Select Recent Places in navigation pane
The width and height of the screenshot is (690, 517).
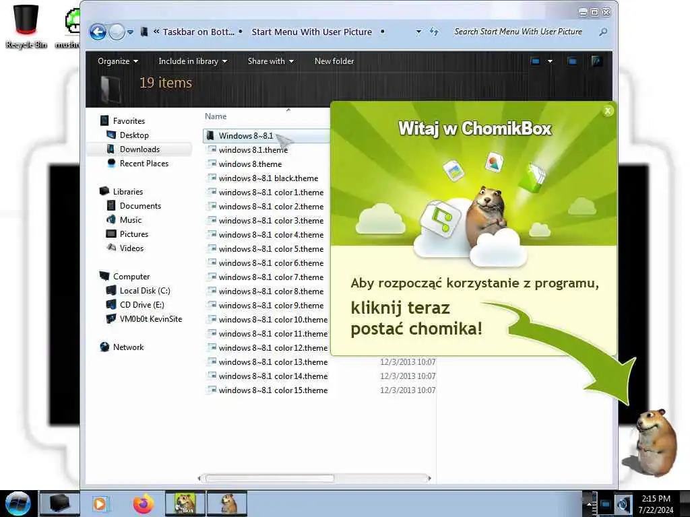pyautogui.click(x=144, y=163)
